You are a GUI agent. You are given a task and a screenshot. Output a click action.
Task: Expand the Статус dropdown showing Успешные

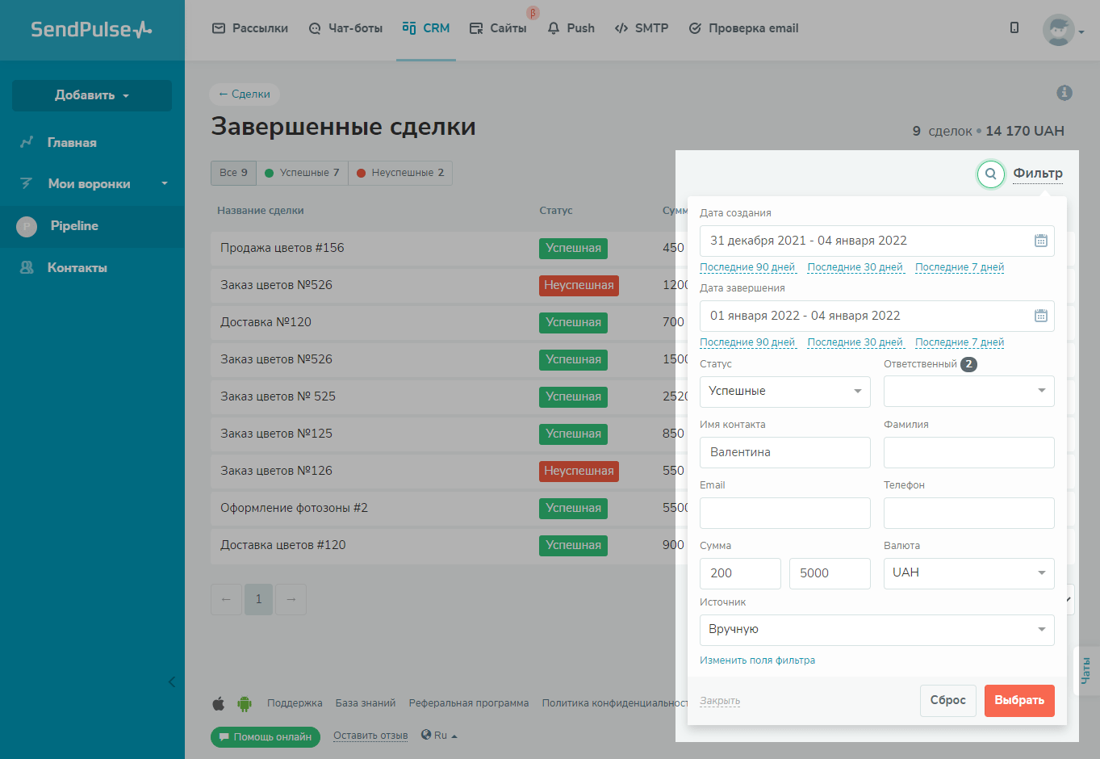click(784, 392)
